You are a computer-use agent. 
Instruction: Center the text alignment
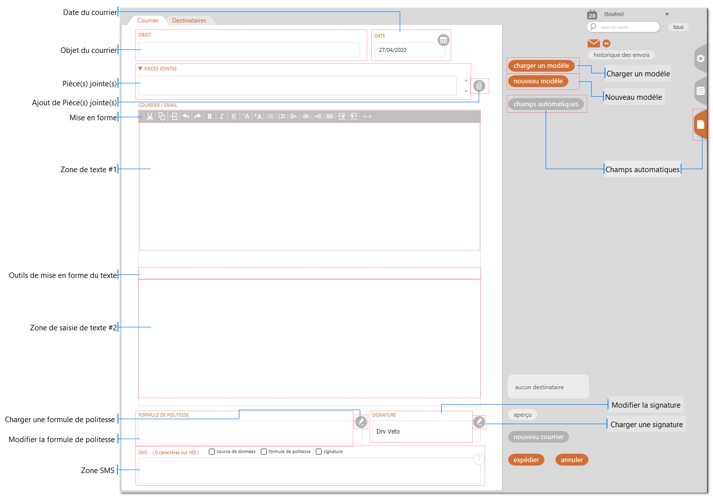click(306, 116)
